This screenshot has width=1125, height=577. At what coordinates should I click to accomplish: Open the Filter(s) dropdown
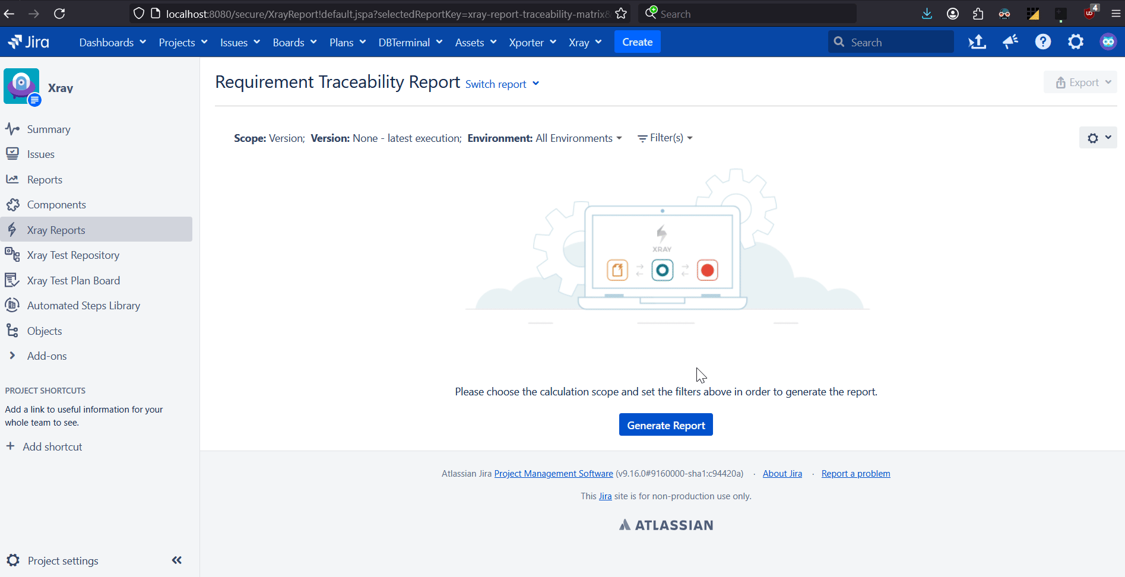(x=665, y=138)
